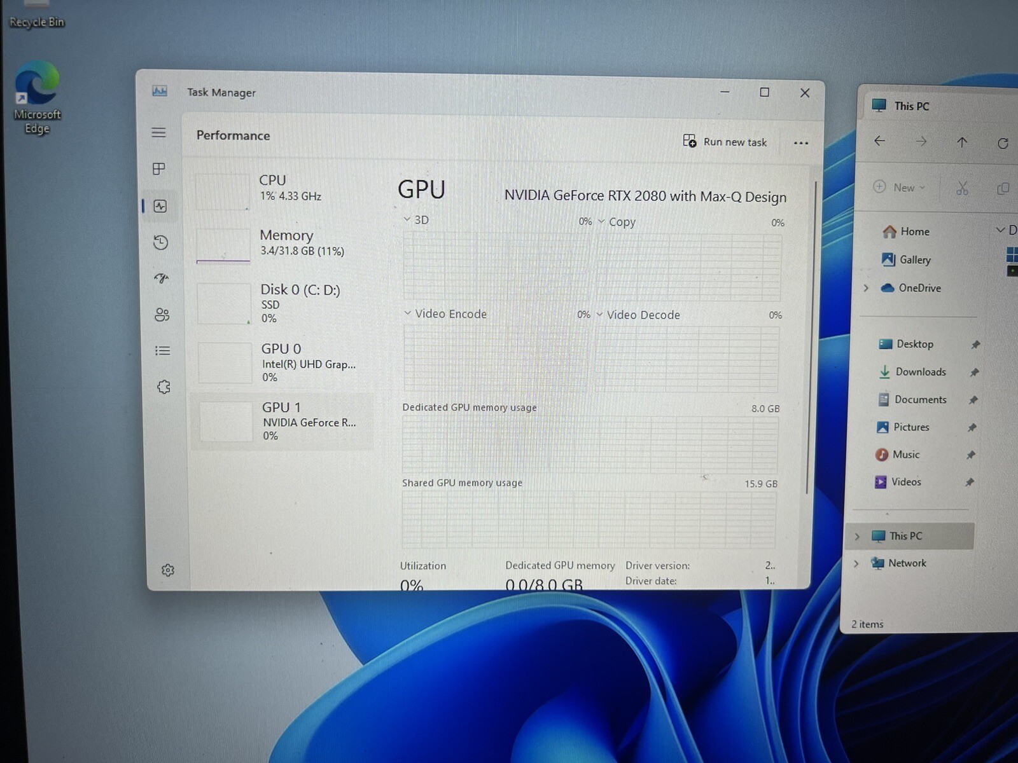Click the Task Manager app icon in title bar
This screenshot has width=1018, height=763.
(160, 92)
